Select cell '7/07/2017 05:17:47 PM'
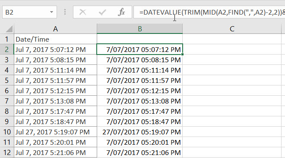285x158 pixels. click(139, 111)
